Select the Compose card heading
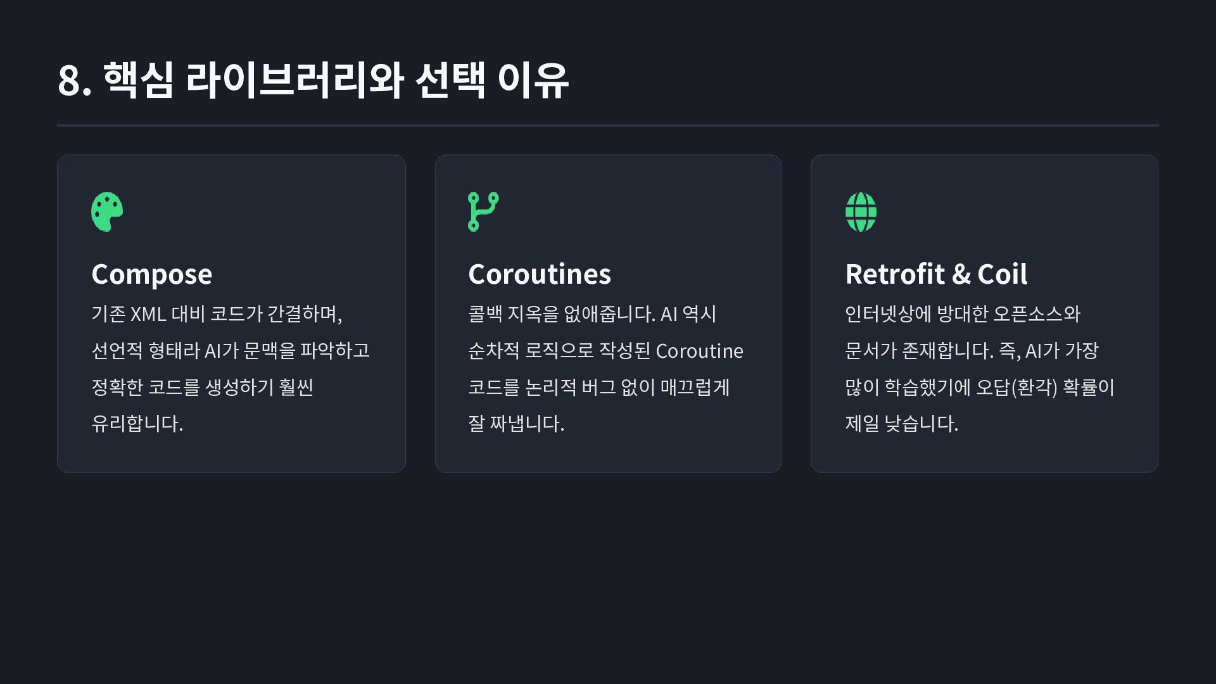This screenshot has height=684, width=1216. tap(152, 274)
